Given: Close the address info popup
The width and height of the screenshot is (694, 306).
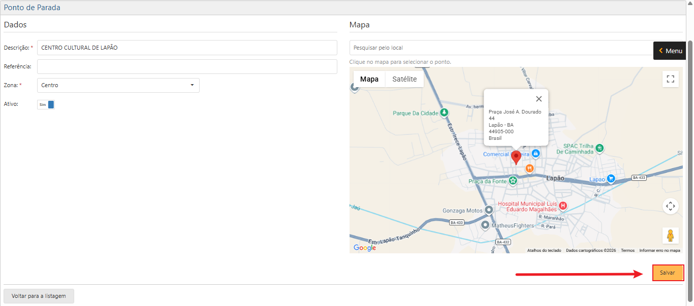Looking at the screenshot, I should pos(539,99).
